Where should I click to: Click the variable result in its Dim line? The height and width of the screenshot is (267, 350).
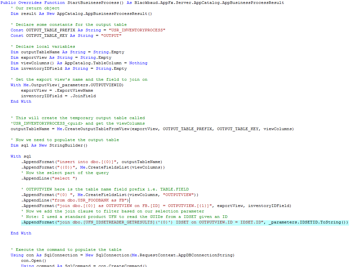(29, 14)
